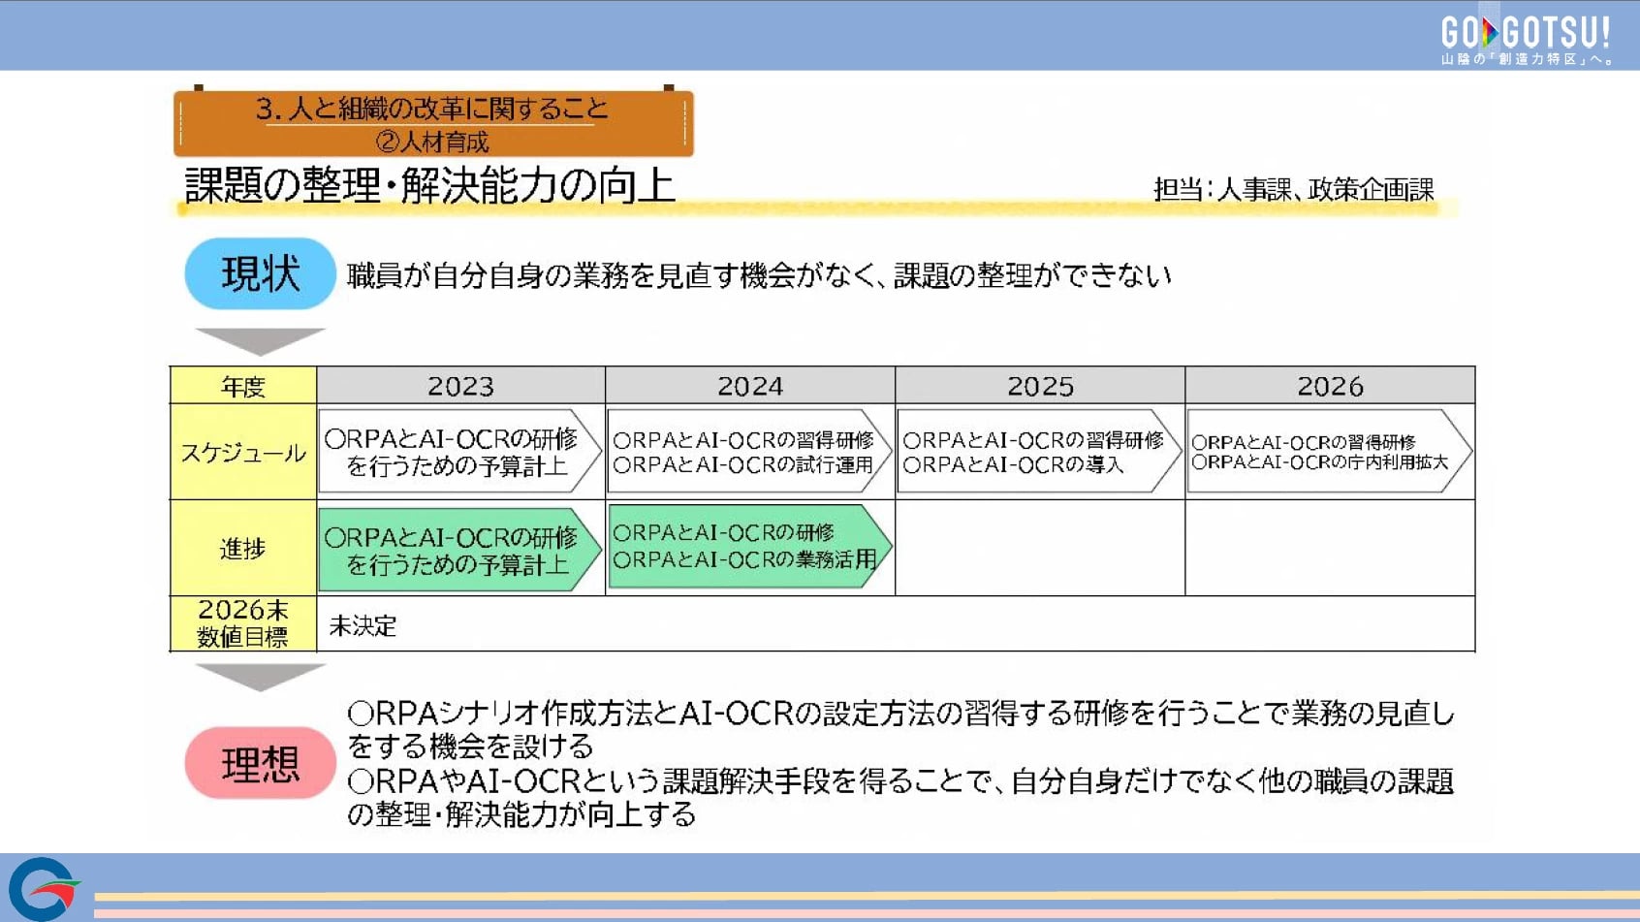Click the heading 課題の整理・解決能力の向上
1640x922 pixels.
(x=429, y=186)
